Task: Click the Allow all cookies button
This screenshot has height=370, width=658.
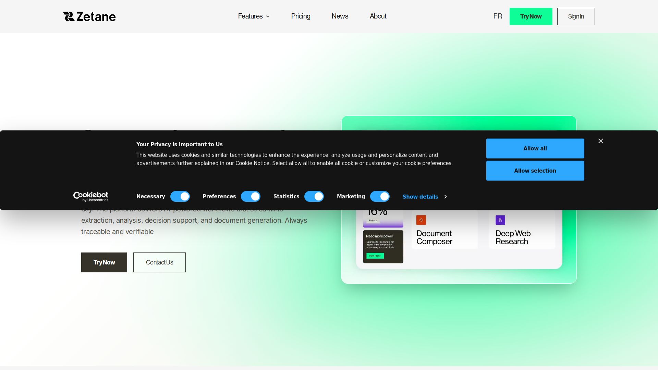Action: click(535, 148)
